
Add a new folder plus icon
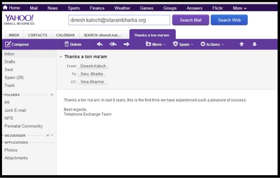(x=52, y=94)
